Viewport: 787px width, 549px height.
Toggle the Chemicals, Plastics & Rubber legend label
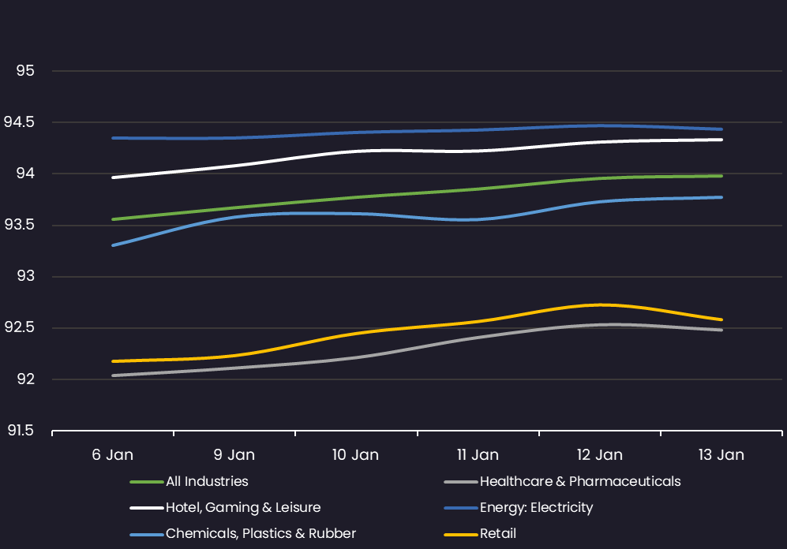pyautogui.click(x=260, y=534)
